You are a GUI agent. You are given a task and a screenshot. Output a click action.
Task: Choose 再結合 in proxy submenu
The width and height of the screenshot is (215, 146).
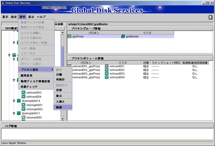pos(63,79)
